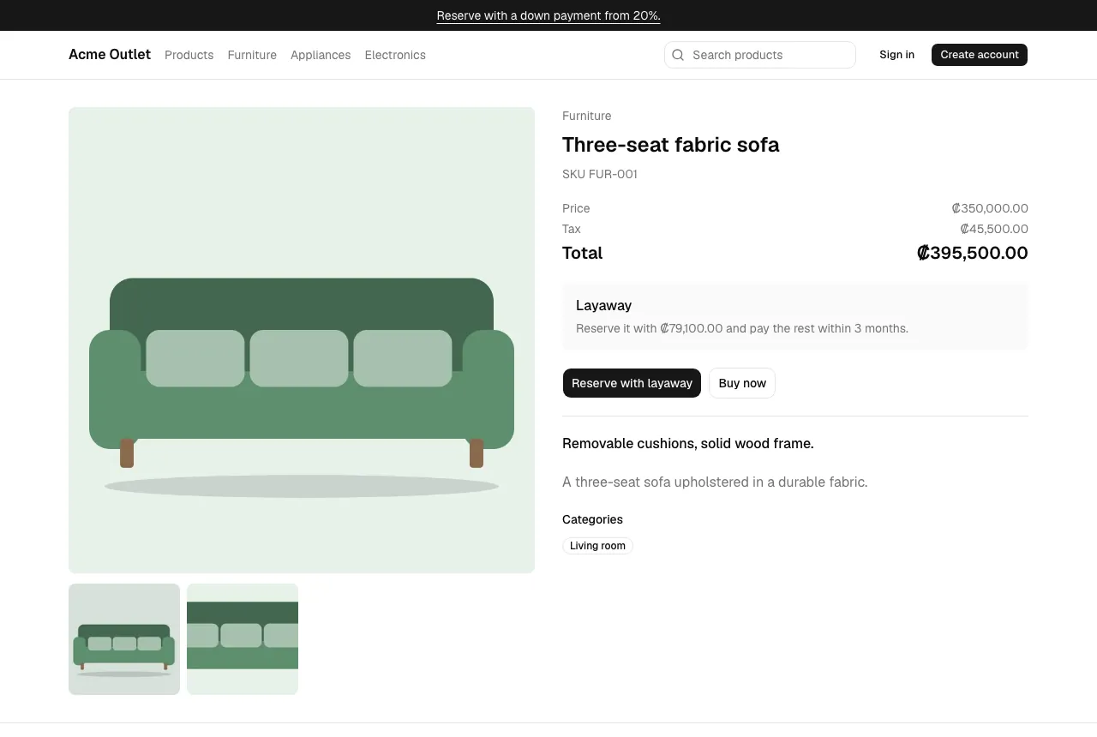Go to Acme Outlet home logo
Screen dimensions: 1097x737
click(x=110, y=55)
